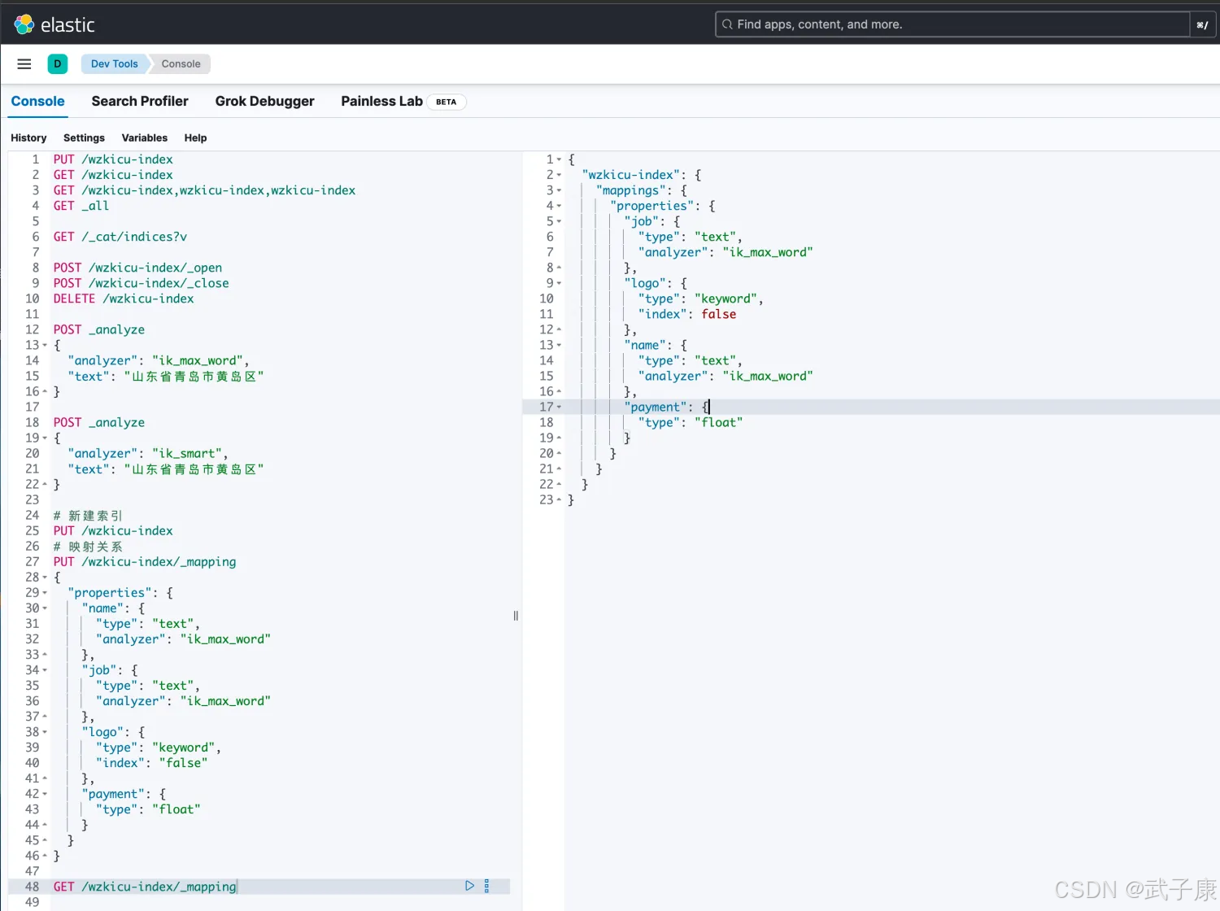The height and width of the screenshot is (911, 1220).
Task: Open the hamburger navigation menu
Action: tap(24, 64)
